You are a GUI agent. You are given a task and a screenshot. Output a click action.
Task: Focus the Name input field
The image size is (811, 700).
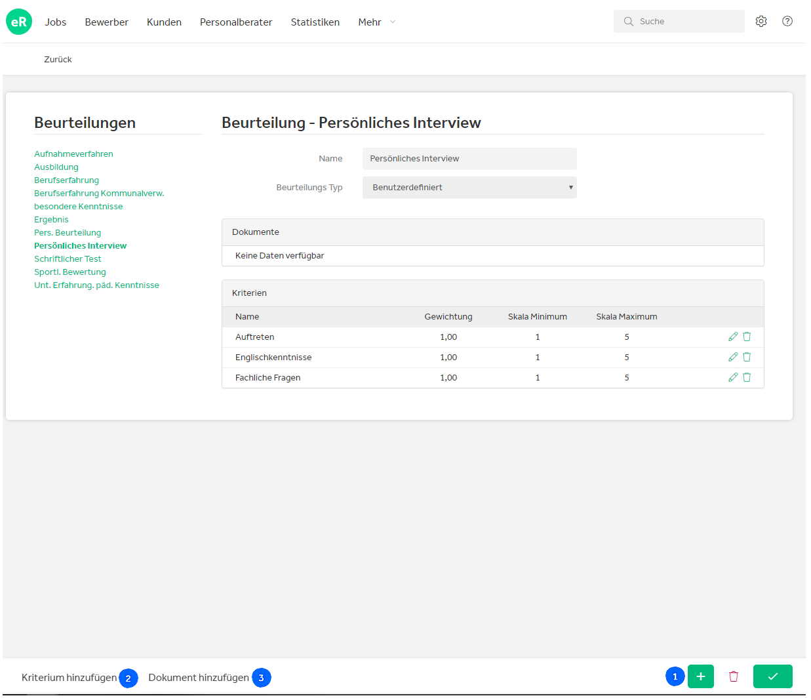pyautogui.click(x=469, y=159)
